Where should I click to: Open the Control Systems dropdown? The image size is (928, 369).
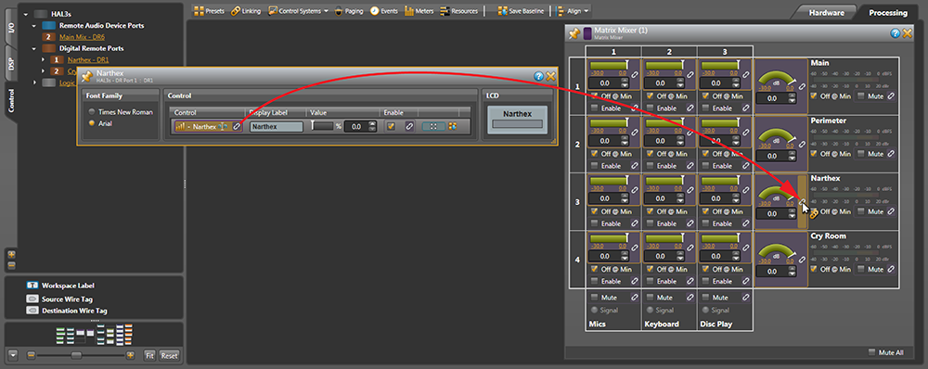[298, 10]
